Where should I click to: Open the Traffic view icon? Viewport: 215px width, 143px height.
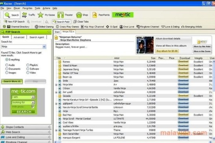[25, 15]
